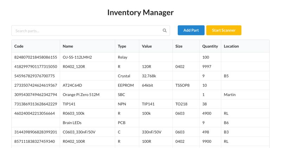Select TIP141 in the Name column
This screenshot has height=148, width=281.
(69, 104)
